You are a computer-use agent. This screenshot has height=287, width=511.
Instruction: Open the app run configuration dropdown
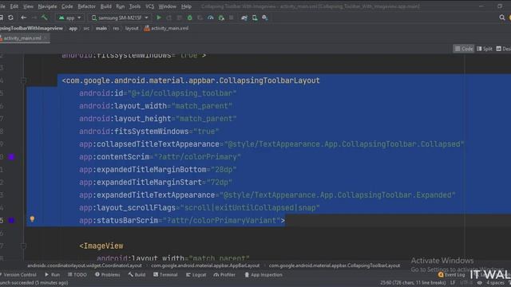tap(69, 18)
